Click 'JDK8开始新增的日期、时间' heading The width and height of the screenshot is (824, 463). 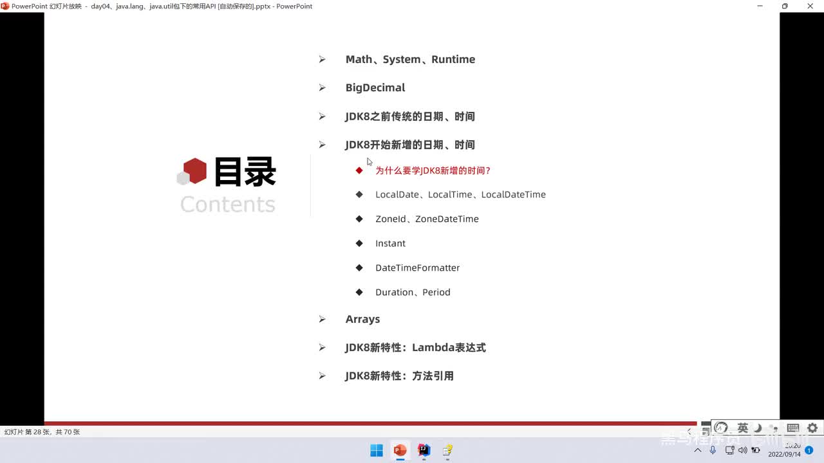tap(410, 145)
